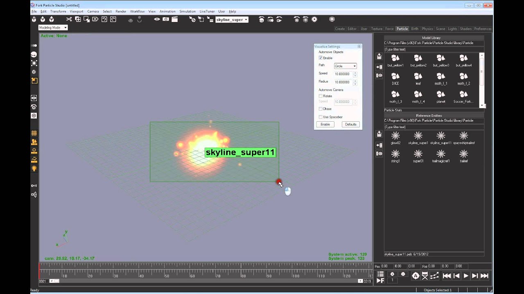Click the play-to-frame 'F' icon
The image size is (524, 294).
(380, 280)
